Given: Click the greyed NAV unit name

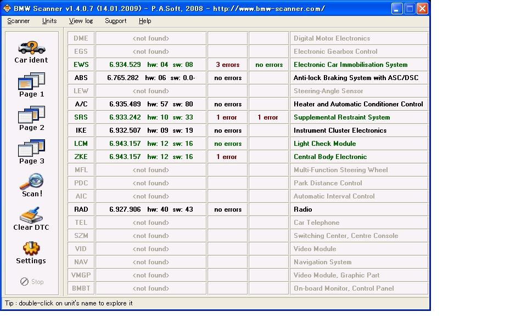Looking at the screenshot, I should tap(81, 262).
